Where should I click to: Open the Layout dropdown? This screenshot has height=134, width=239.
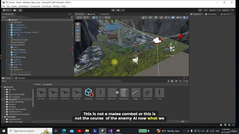click(x=228, y=10)
